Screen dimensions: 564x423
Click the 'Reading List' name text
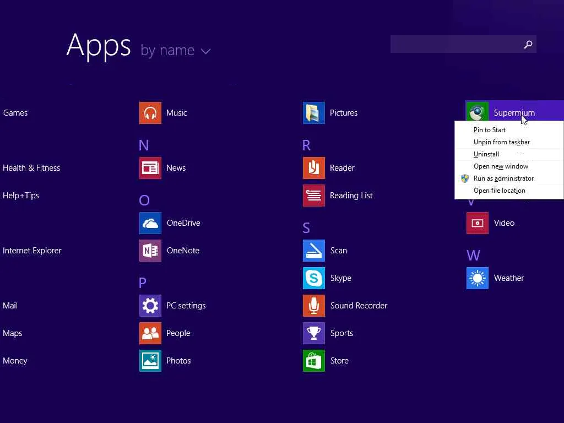pos(351,196)
